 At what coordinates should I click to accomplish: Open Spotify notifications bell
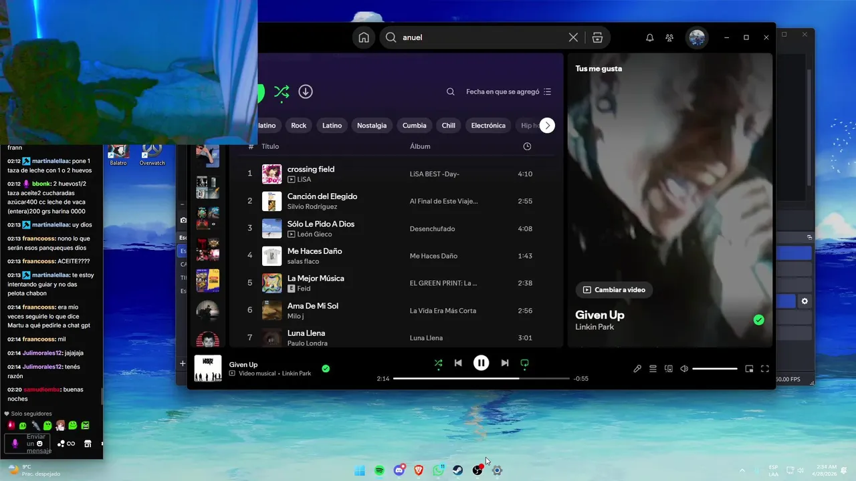[x=649, y=37]
